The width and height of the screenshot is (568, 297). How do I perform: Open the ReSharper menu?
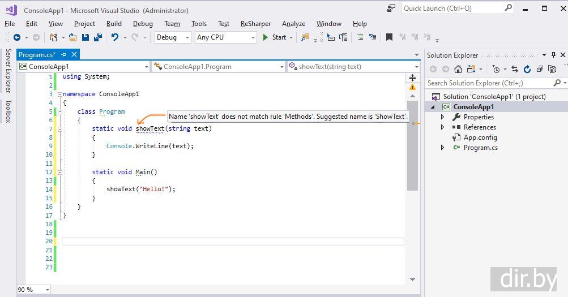[255, 24]
